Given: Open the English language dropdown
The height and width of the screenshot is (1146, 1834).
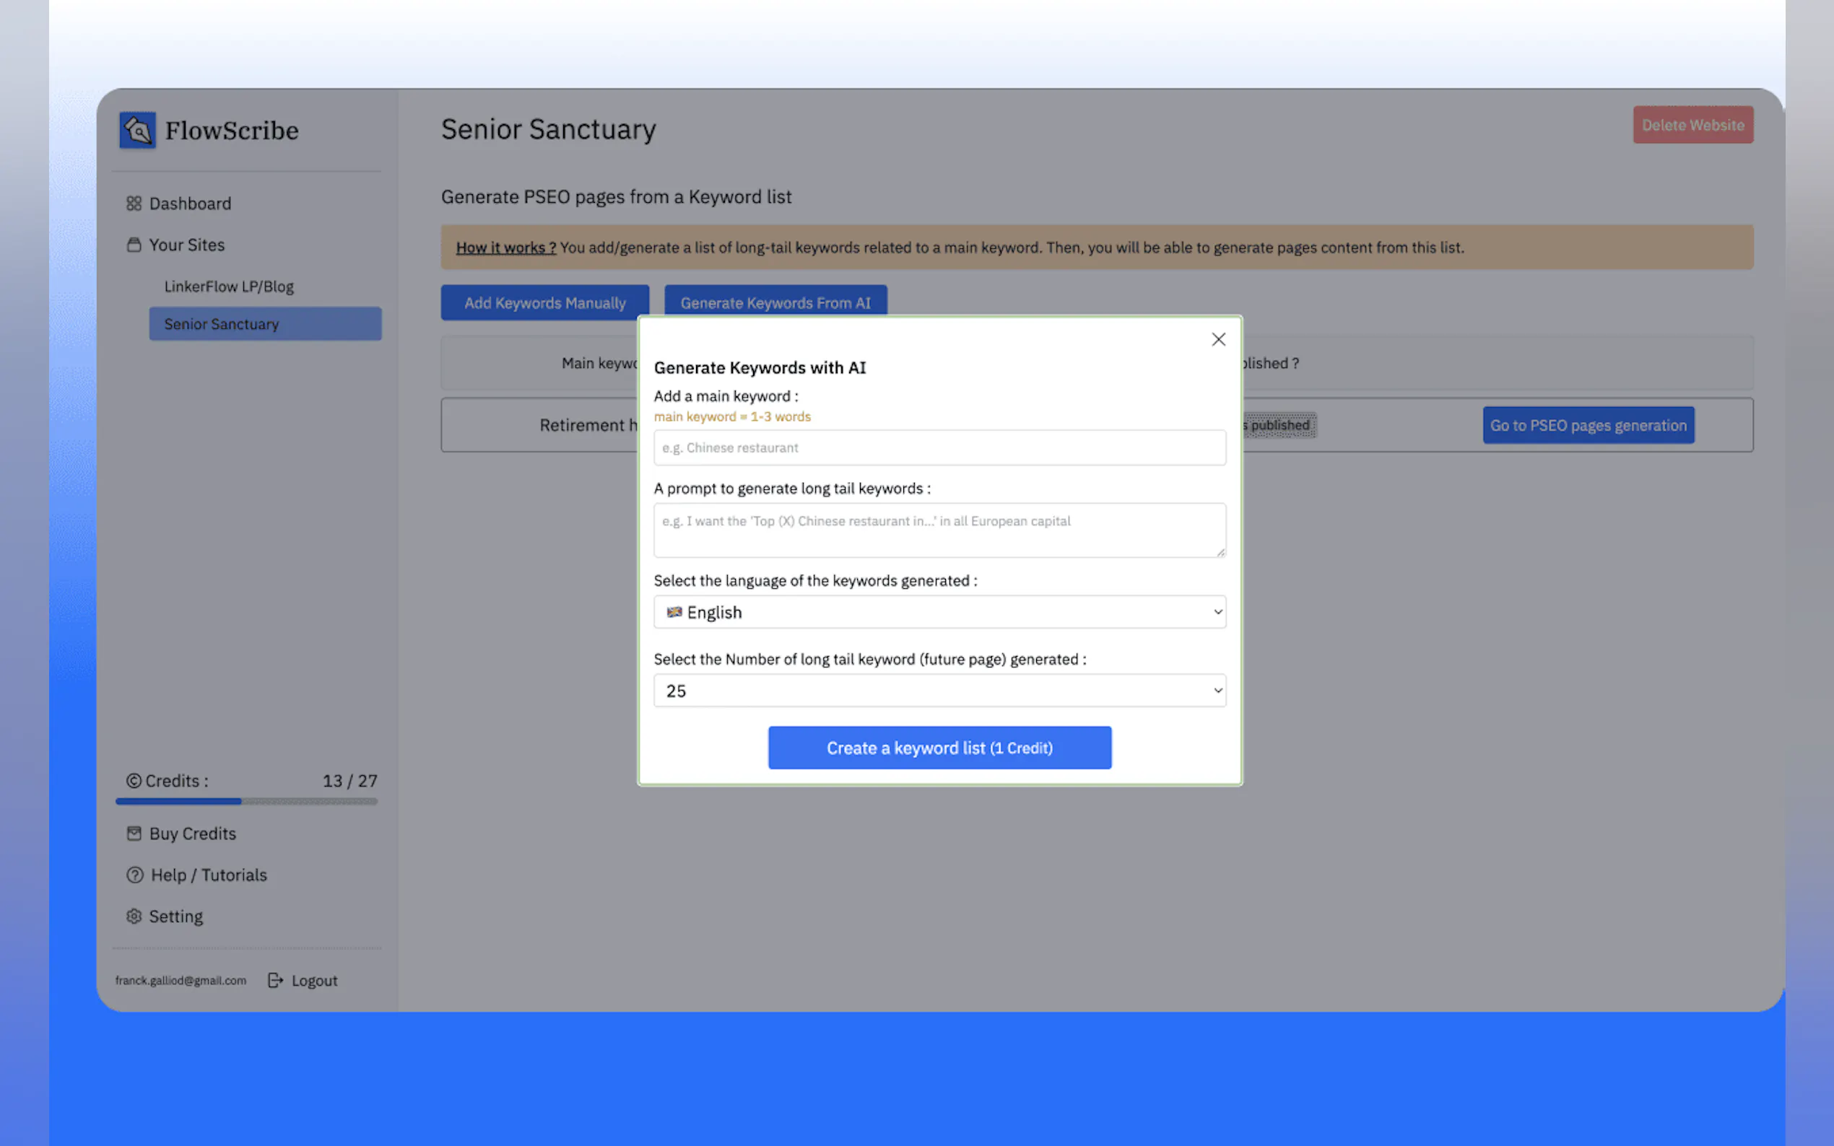Looking at the screenshot, I should tap(939, 613).
